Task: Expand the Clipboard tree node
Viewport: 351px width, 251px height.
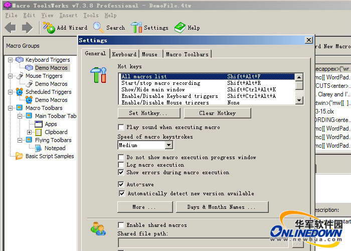Action: [x=29, y=132]
